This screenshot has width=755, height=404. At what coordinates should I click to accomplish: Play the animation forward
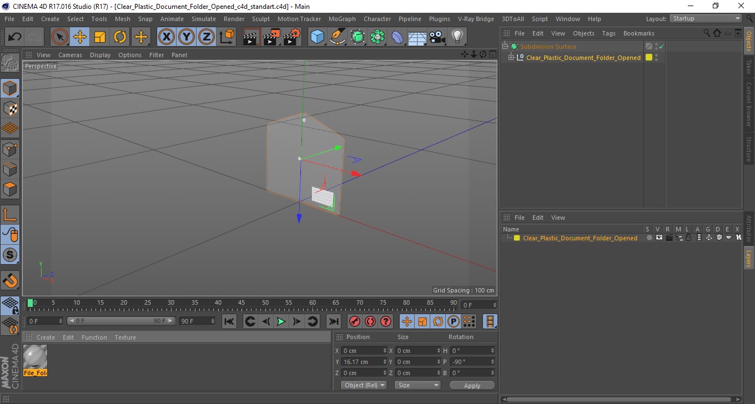coord(281,321)
